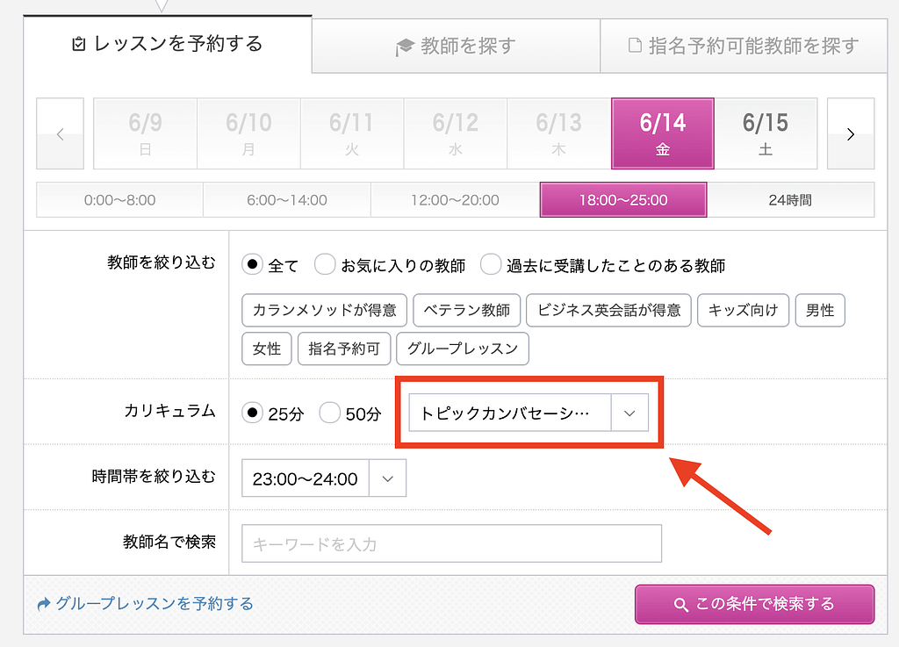Select the 25分 lesson length radio
Screen dimensions: 899x647
253,413
